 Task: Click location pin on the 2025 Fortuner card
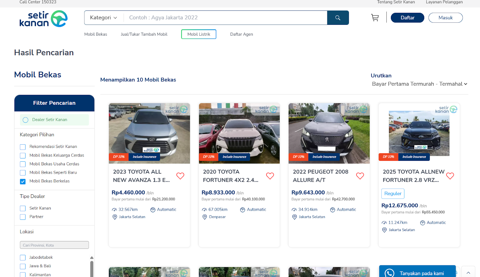click(384, 230)
